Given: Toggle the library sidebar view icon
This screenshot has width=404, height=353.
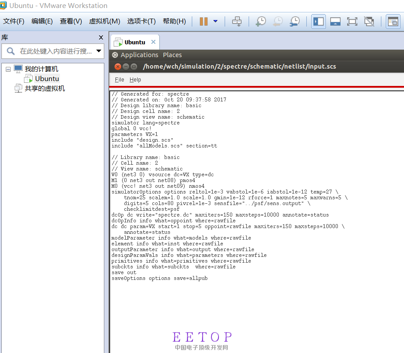Looking at the screenshot, I should click(x=318, y=21).
